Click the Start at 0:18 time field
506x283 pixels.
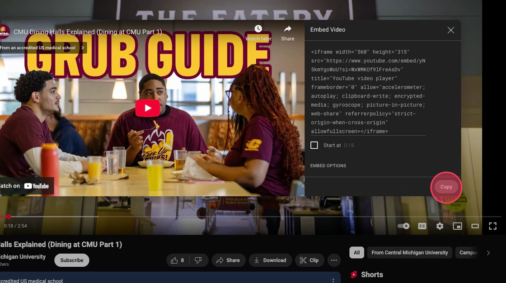[x=349, y=146]
